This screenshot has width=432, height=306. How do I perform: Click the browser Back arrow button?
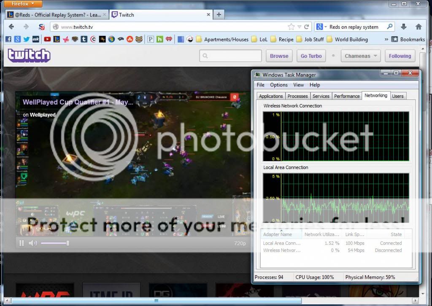click(x=11, y=27)
